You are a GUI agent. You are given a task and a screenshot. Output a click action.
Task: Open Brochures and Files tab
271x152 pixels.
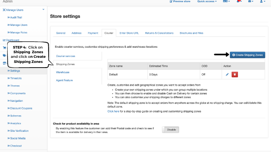coord(191,33)
